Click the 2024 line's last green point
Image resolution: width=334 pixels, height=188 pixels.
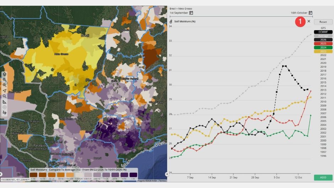point(311,115)
